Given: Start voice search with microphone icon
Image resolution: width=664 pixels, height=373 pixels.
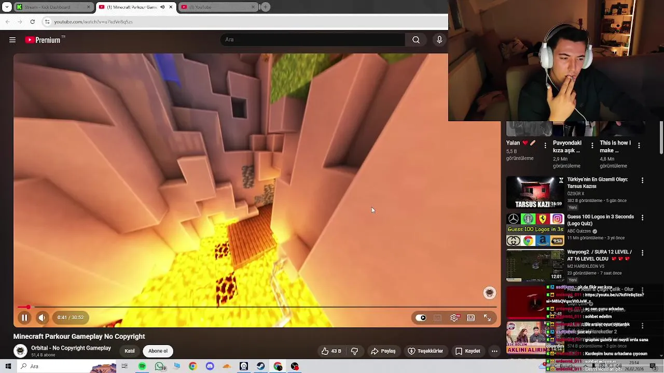Looking at the screenshot, I should (439, 40).
